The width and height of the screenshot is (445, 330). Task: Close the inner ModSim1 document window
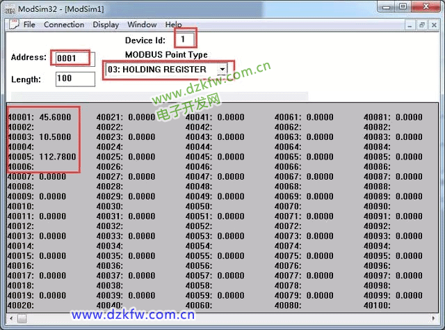click(x=435, y=24)
